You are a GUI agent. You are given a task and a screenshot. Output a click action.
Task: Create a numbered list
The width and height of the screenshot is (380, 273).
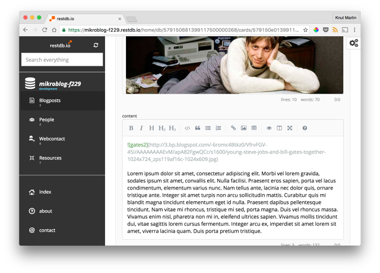point(218,128)
